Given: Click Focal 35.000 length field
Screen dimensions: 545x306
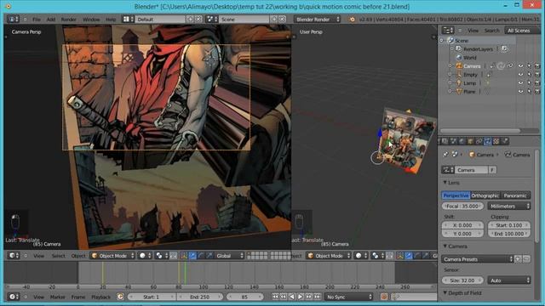Looking at the screenshot, I should pos(462,206).
